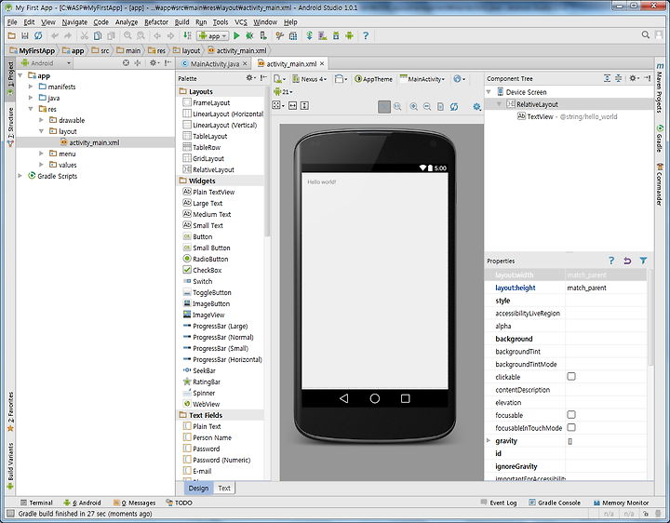This screenshot has height=523, width=670.
Task: Select activity_main.xml in project tree
Action: tap(94, 142)
